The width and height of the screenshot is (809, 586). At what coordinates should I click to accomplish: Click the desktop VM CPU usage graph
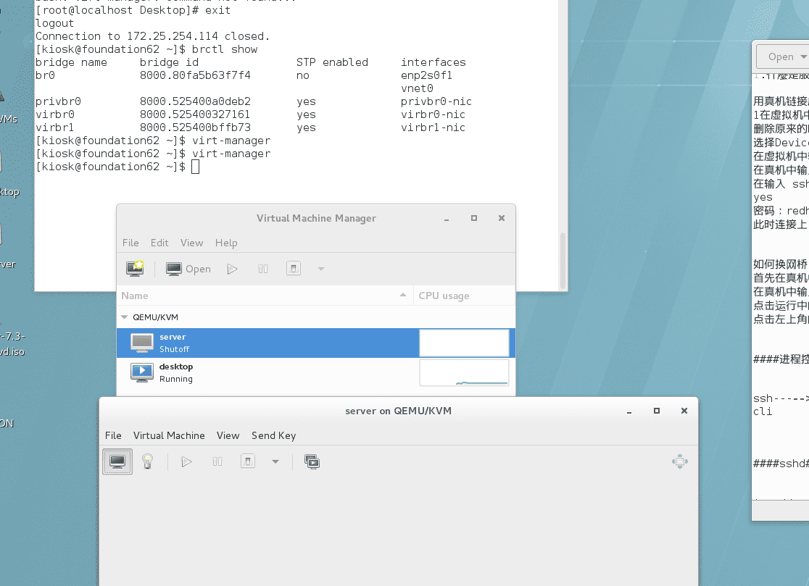click(x=464, y=372)
